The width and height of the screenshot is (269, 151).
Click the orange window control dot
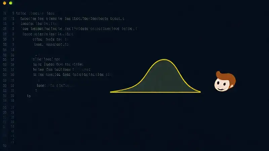click(x=5, y=3)
